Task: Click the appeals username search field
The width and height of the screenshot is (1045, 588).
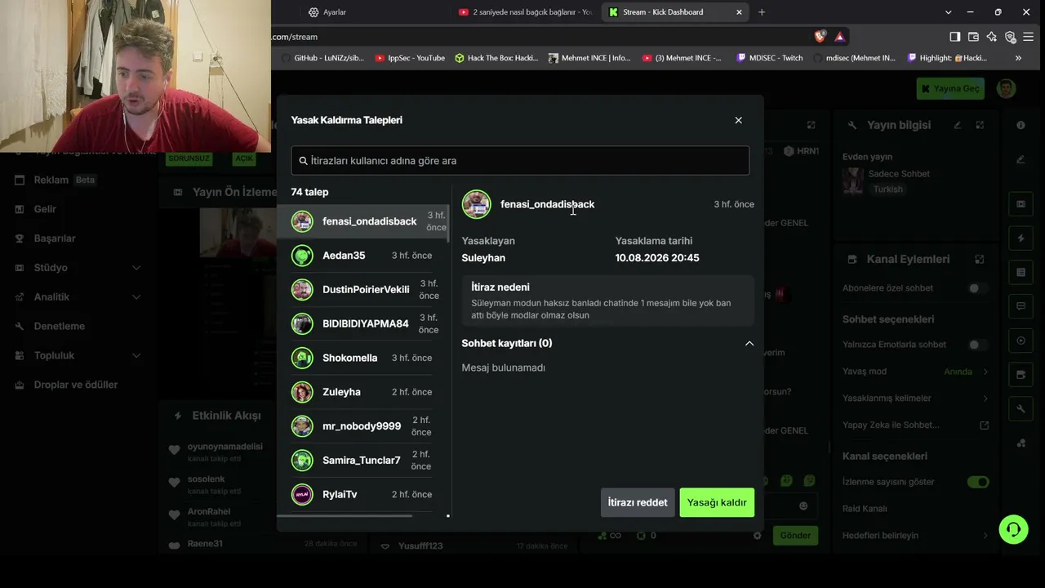Action: 520,161
